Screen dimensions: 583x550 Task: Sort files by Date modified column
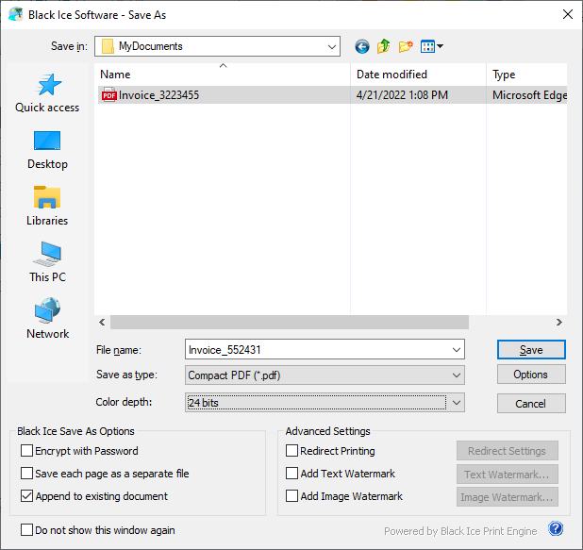pyautogui.click(x=391, y=75)
